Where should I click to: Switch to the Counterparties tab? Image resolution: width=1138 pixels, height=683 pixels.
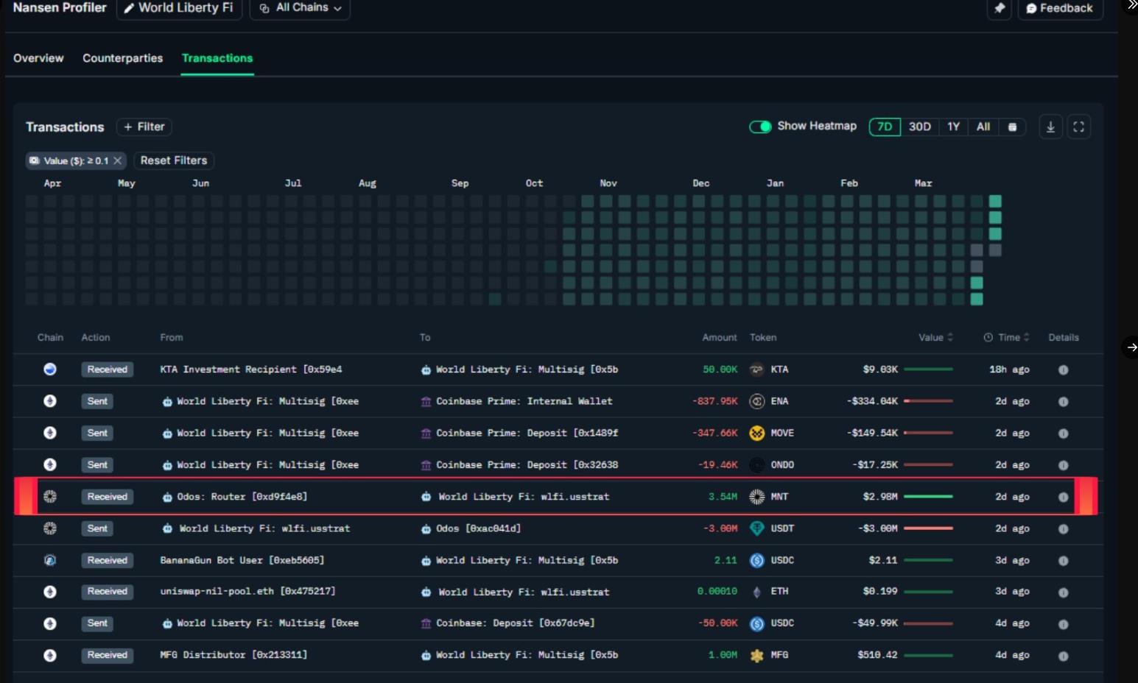[122, 58]
